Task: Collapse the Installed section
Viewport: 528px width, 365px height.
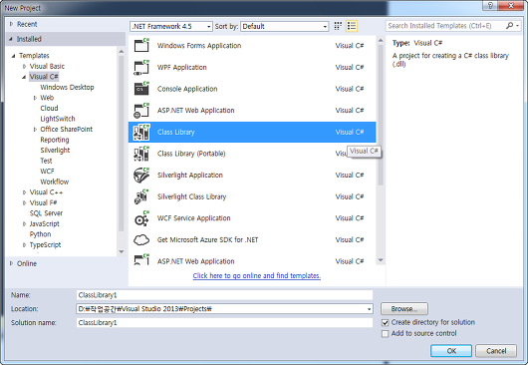Action: point(11,39)
